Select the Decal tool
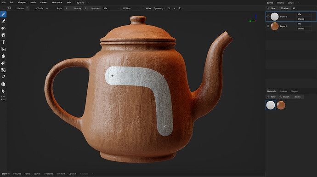Image resolution: width=317 pixels, height=177 pixels. click(3, 35)
